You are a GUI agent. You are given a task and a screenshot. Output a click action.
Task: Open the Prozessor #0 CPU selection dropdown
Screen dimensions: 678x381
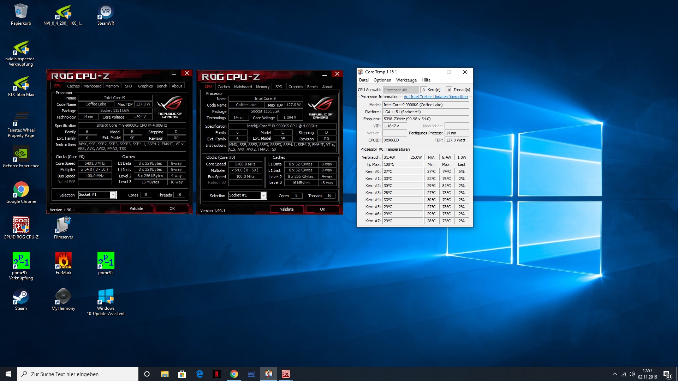click(x=401, y=90)
